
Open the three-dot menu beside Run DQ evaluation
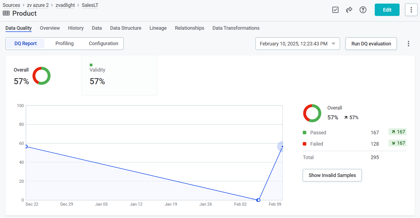point(408,44)
